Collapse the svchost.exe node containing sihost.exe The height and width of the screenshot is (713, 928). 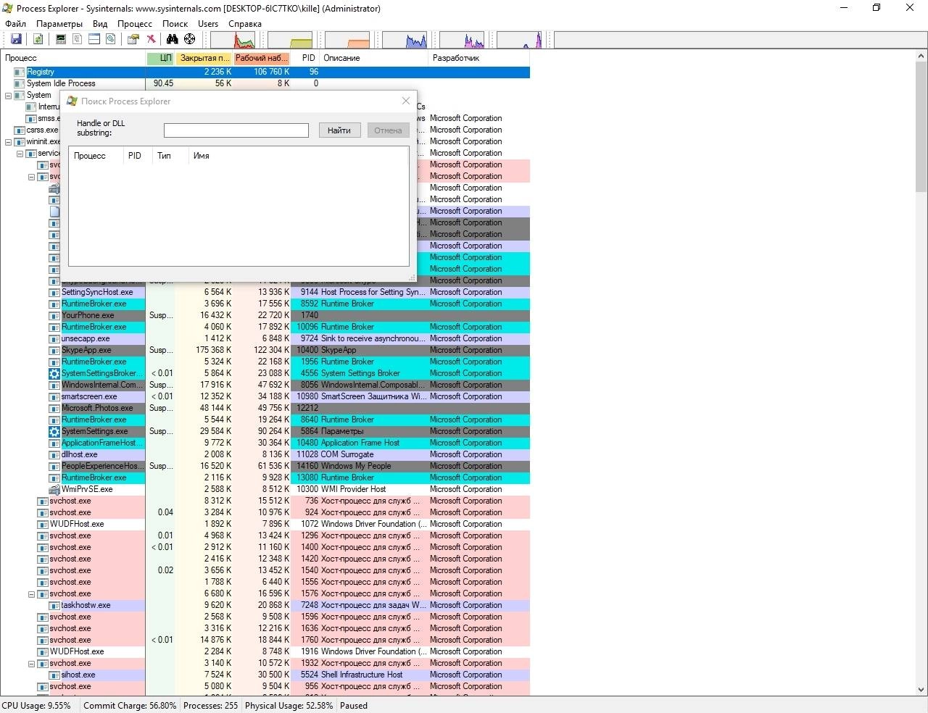coord(32,663)
